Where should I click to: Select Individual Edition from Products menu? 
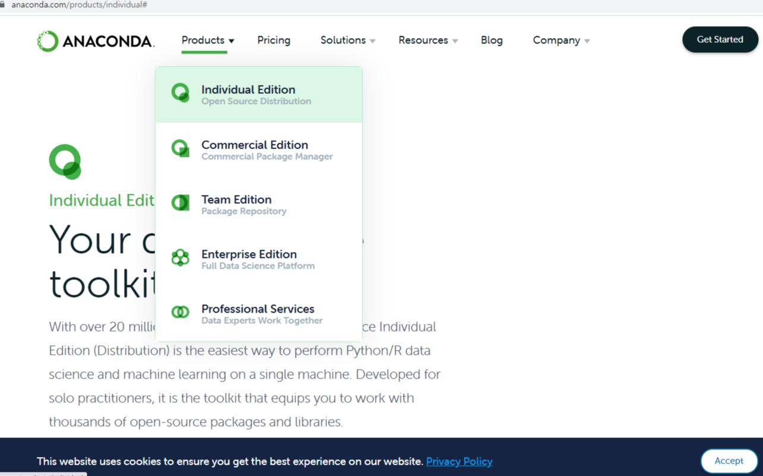(x=258, y=95)
